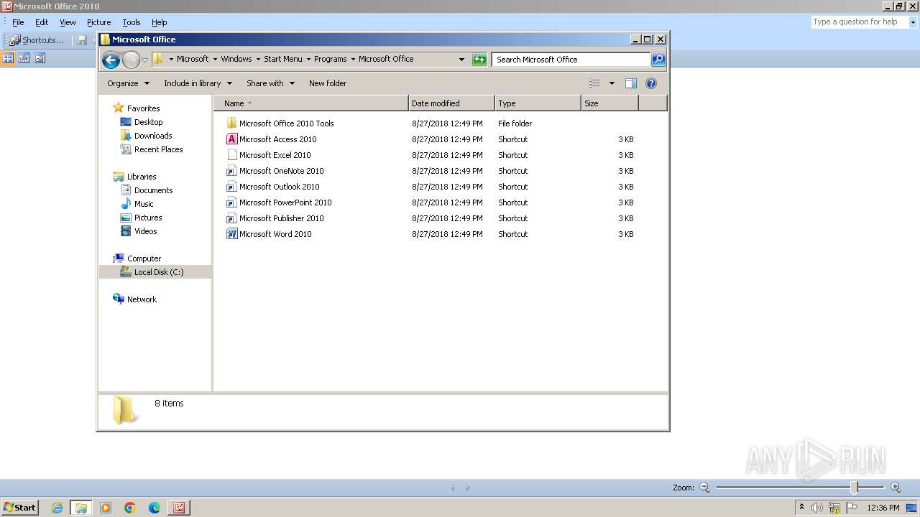Viewport: 920px width, 517px height.
Task: Open Shortcuts pane in Picture Manager toolbar
Action: pyautogui.click(x=36, y=40)
